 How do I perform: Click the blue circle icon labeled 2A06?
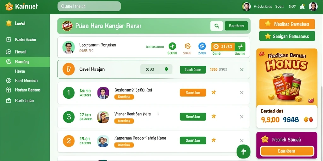(202, 46)
